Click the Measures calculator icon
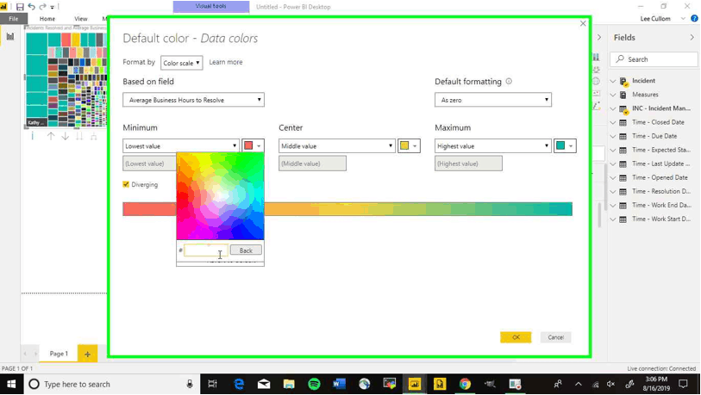Image resolution: width=701 pixels, height=395 pixels. (623, 95)
